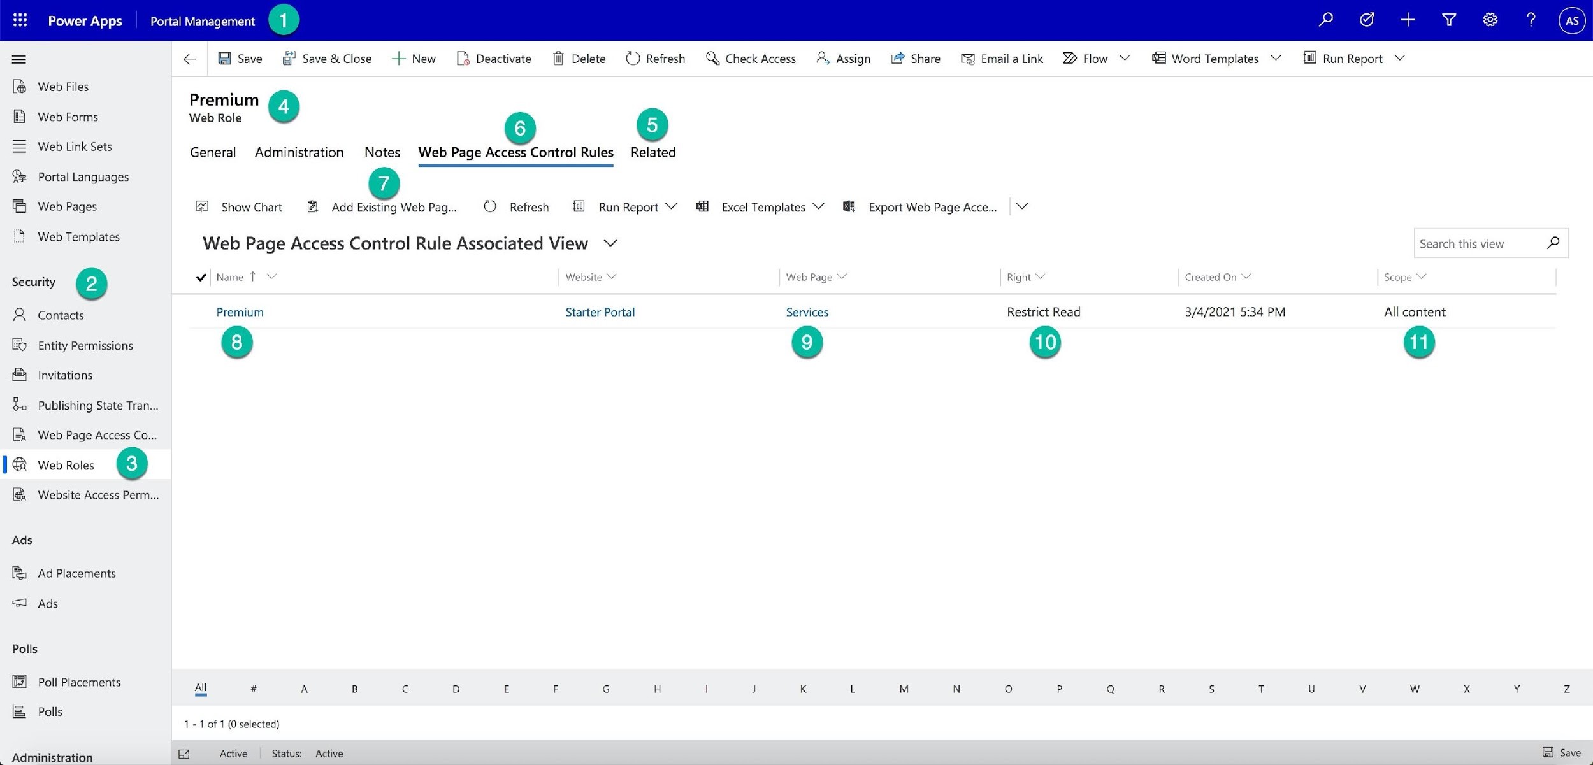Refresh the subgrid list
This screenshot has height=765, width=1593.
(x=516, y=207)
